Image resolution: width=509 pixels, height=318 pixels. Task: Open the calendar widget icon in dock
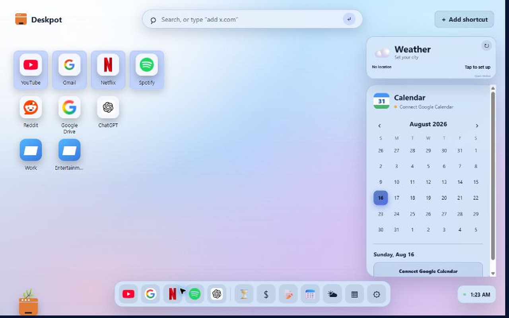coord(310,294)
